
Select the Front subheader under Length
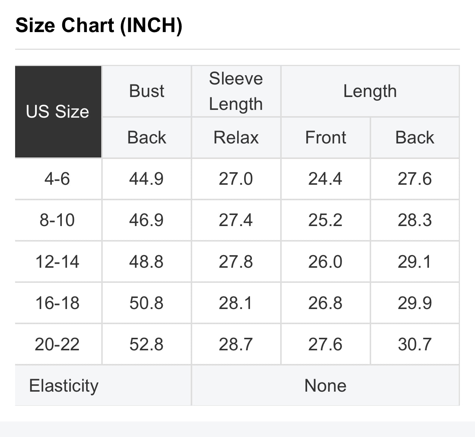pyautogui.click(x=326, y=138)
